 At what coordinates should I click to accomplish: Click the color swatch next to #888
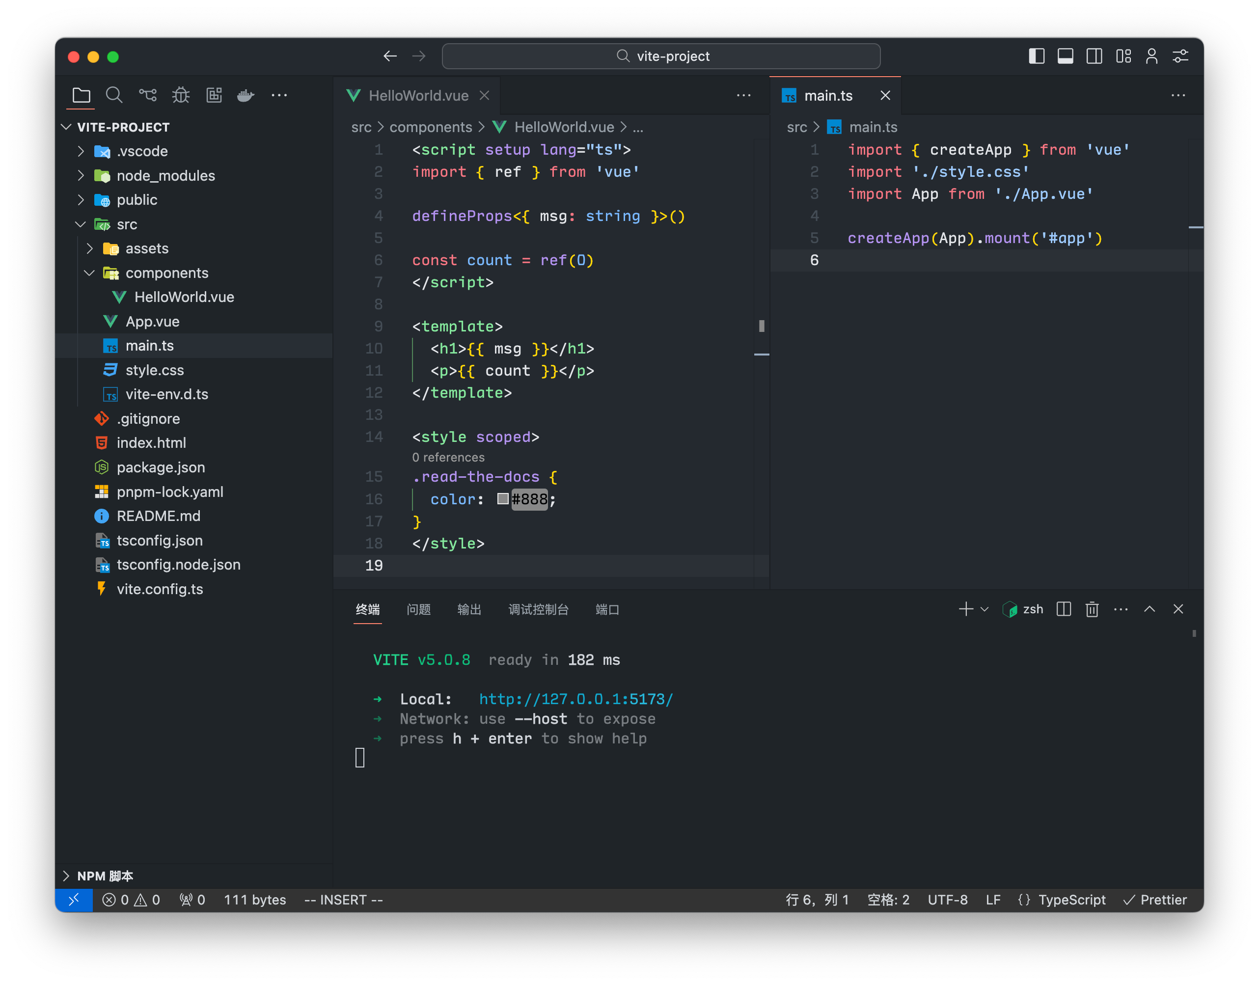click(x=502, y=499)
